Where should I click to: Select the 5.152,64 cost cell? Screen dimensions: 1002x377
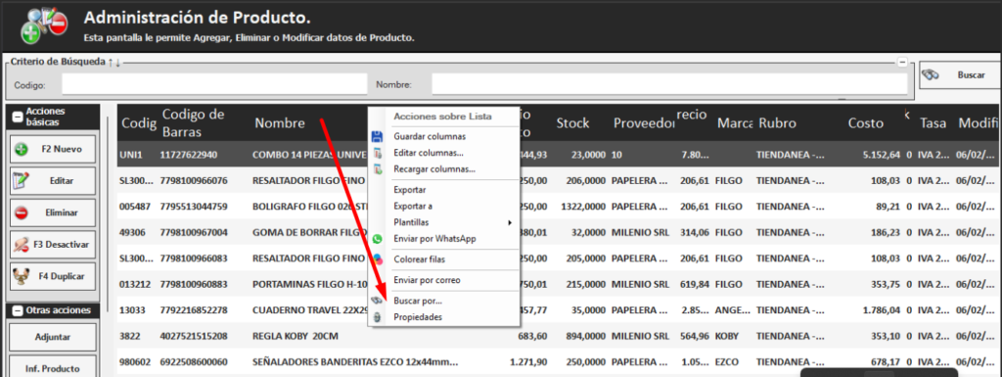(x=882, y=155)
